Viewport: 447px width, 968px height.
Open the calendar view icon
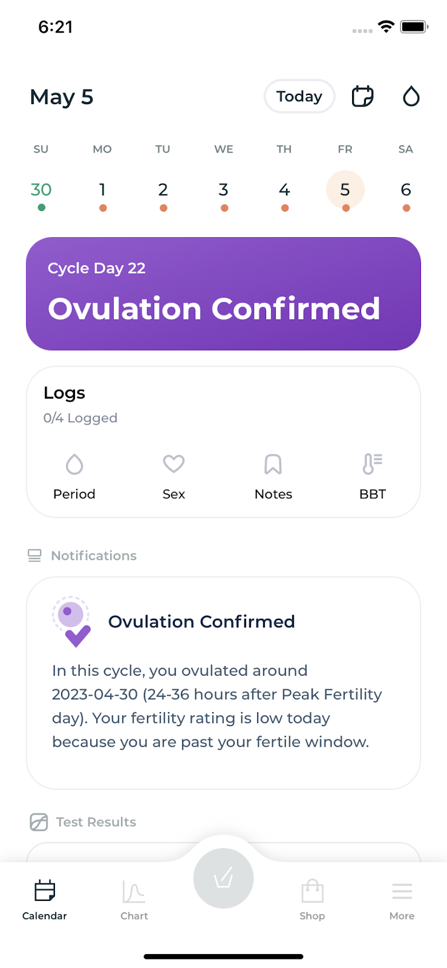[362, 96]
